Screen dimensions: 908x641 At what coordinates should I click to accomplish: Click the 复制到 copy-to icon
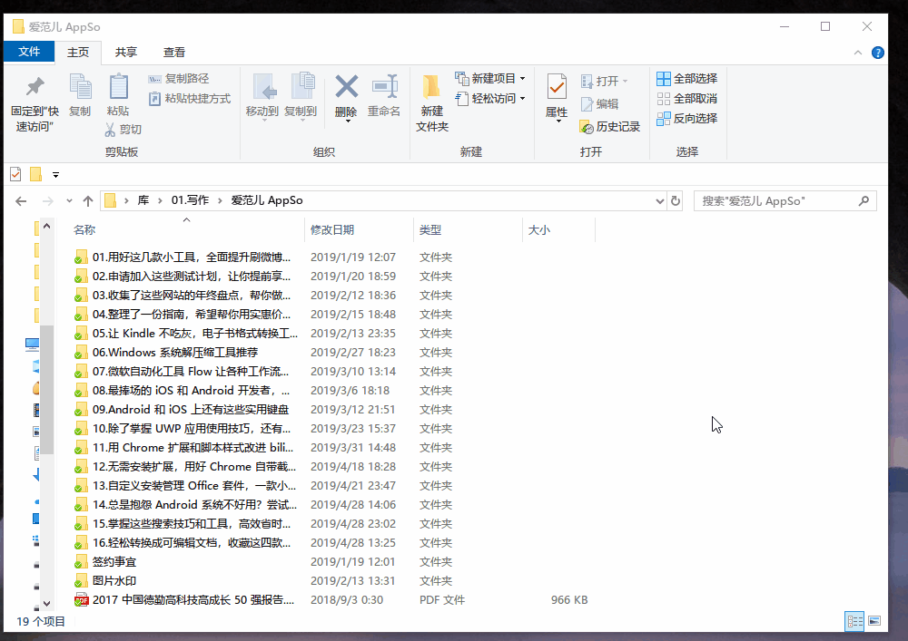(x=302, y=87)
